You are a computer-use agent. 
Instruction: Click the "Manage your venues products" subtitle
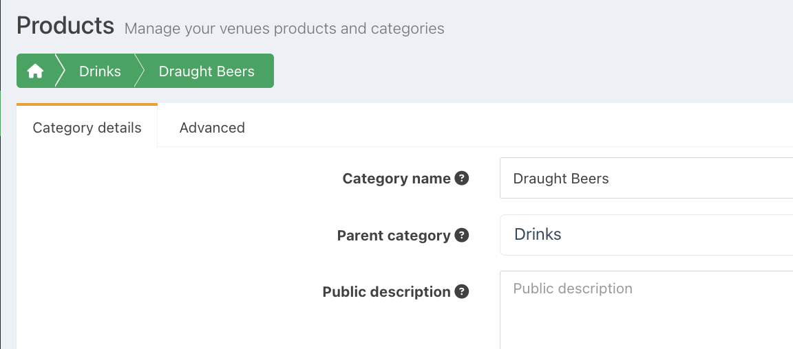pos(284,29)
